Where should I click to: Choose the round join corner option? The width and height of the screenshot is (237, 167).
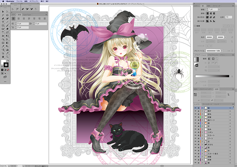click(x=211, y=17)
